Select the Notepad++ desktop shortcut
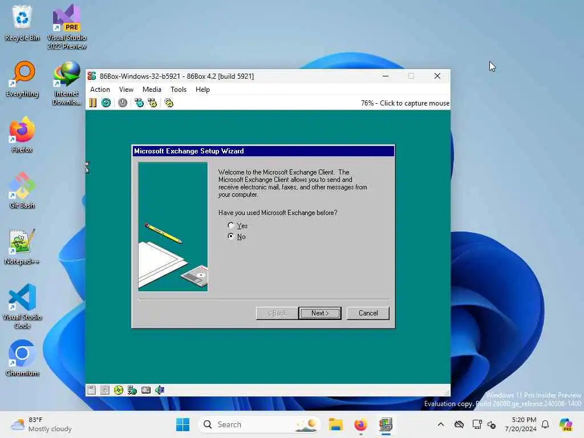Viewport: 584px width, 438px height. click(22, 246)
